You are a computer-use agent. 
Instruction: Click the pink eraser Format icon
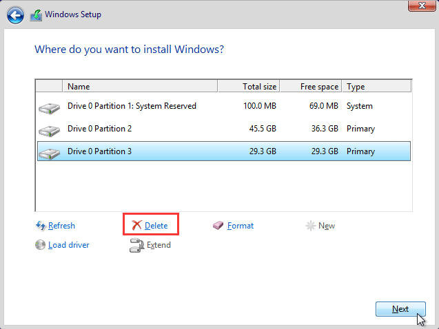pos(218,225)
